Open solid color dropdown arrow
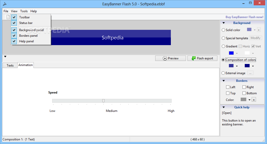Screen dimensions: 267x144 click(x=254, y=30)
